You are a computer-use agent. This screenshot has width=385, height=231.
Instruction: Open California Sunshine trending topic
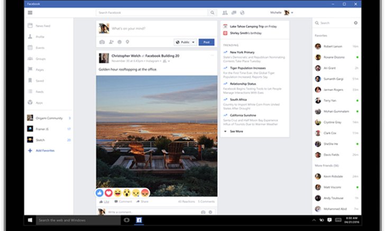pos(243,115)
